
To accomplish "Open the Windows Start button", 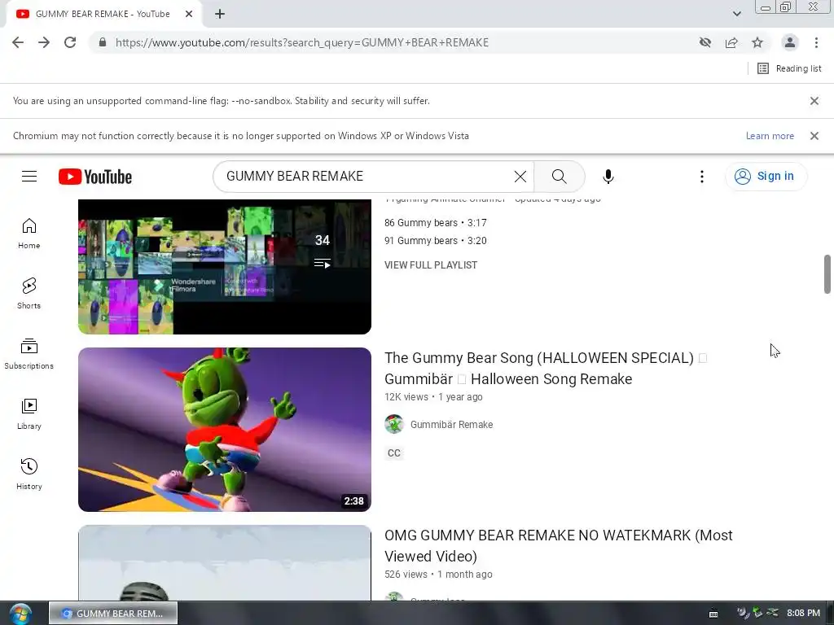I will (x=20, y=614).
